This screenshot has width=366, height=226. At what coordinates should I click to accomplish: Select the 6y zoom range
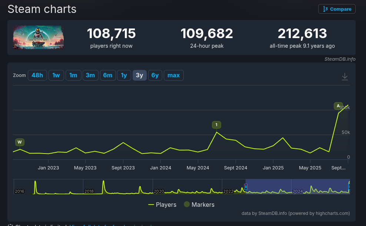(x=155, y=75)
